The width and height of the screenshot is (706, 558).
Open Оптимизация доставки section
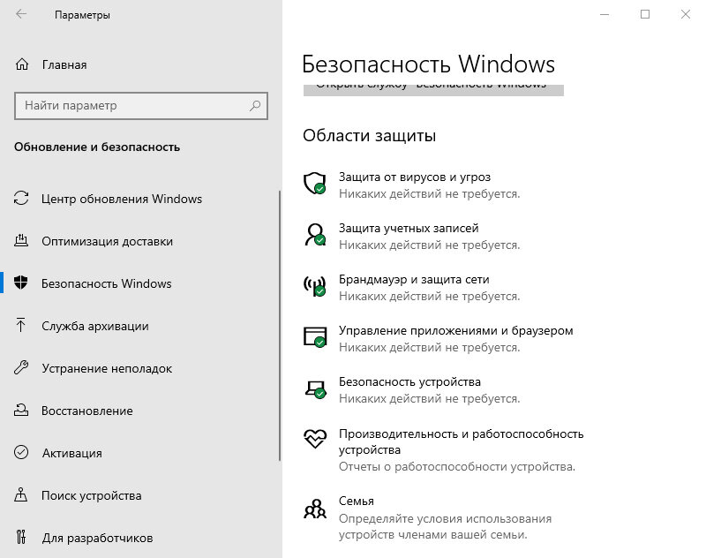click(107, 241)
